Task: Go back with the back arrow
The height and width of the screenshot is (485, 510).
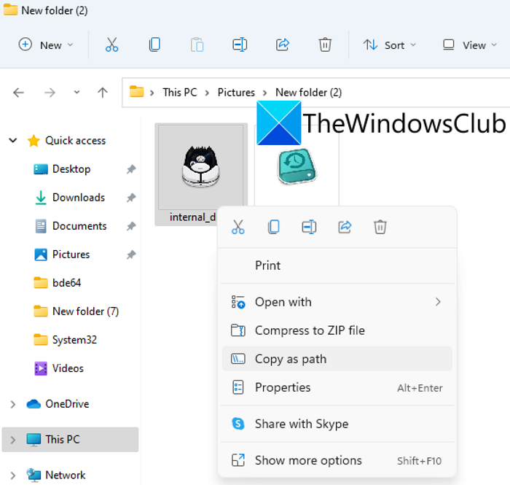Action: [x=18, y=93]
